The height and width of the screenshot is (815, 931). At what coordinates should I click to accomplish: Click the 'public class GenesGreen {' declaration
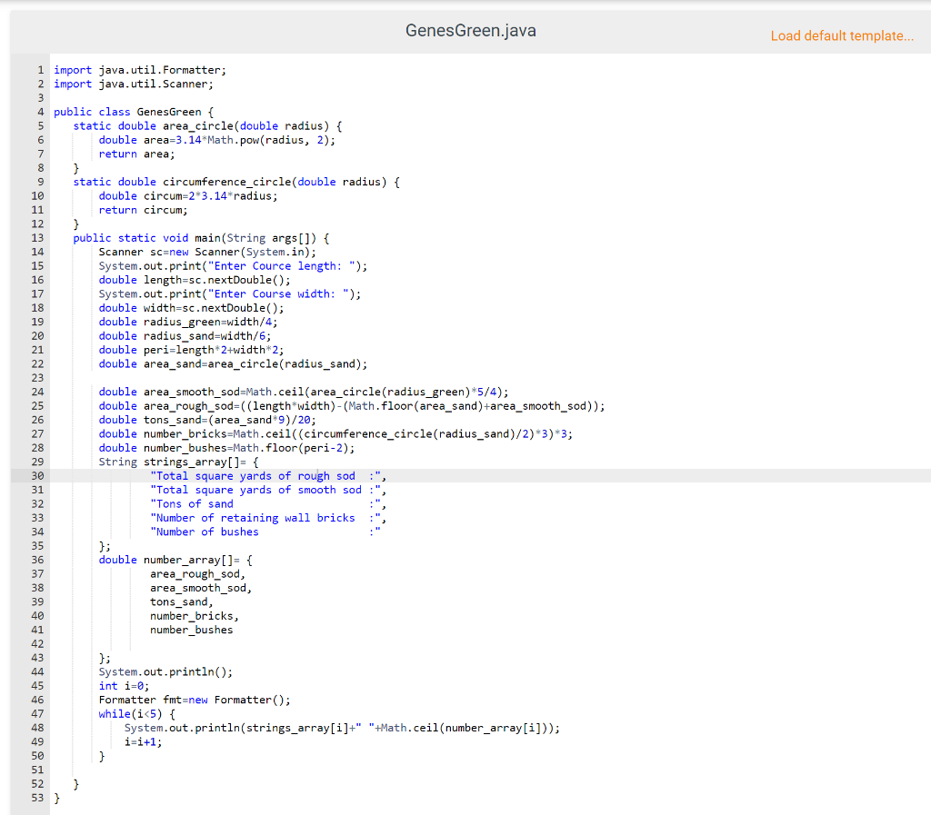coord(134,112)
